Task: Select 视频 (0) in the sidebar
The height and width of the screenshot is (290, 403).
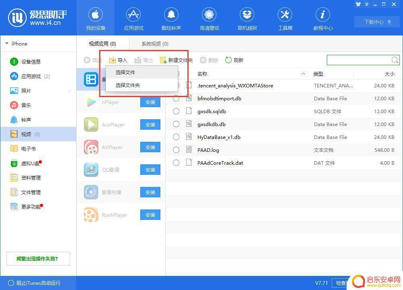Action: tap(38, 134)
